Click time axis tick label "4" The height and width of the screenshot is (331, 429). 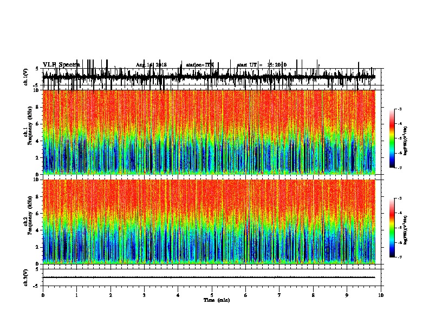pyautogui.click(x=178, y=295)
